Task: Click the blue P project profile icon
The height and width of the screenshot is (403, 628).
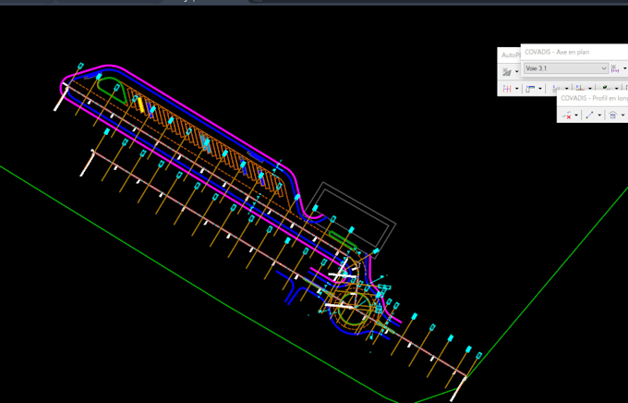Action: 579,87
